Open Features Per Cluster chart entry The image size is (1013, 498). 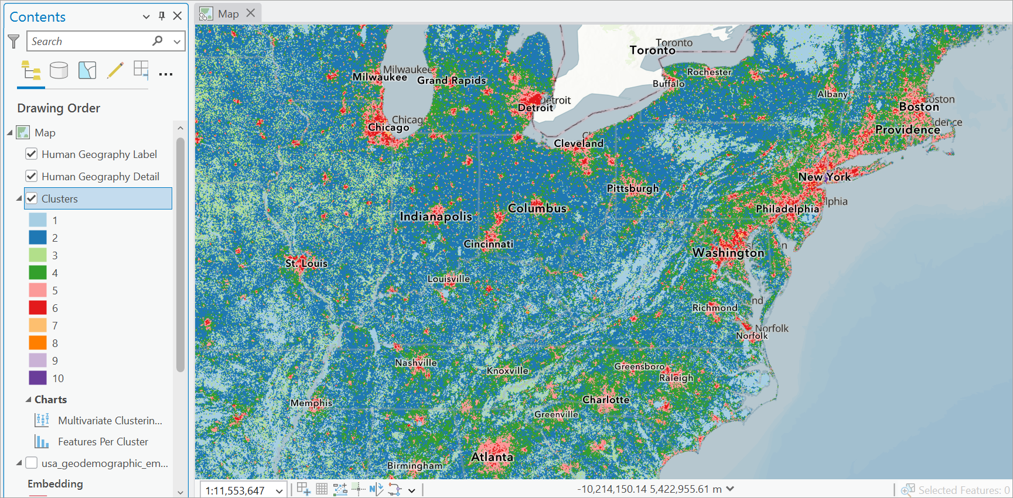[x=103, y=442]
